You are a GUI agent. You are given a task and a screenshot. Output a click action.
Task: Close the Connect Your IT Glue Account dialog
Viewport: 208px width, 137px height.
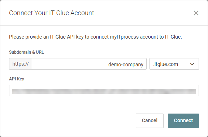(196, 13)
